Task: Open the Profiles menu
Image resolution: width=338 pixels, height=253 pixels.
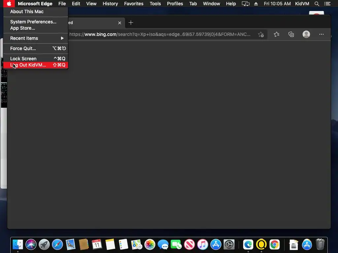Action: pos(175,4)
